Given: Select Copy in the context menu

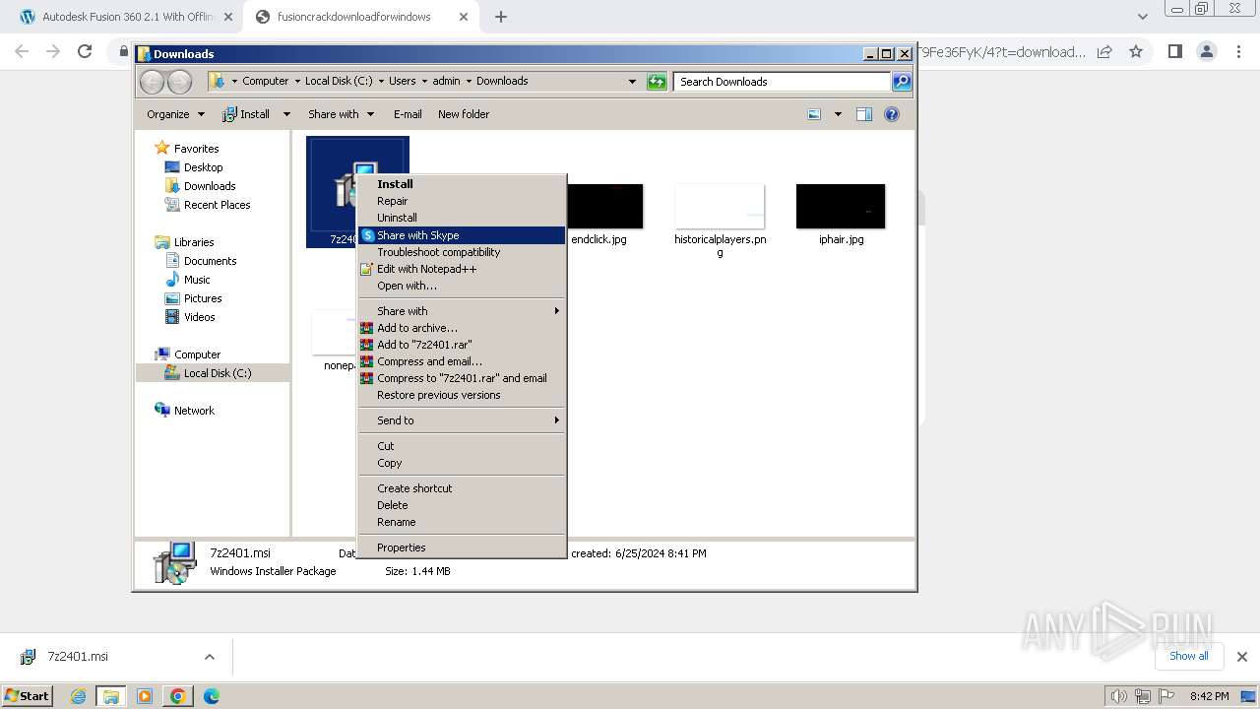Looking at the screenshot, I should [462, 463].
